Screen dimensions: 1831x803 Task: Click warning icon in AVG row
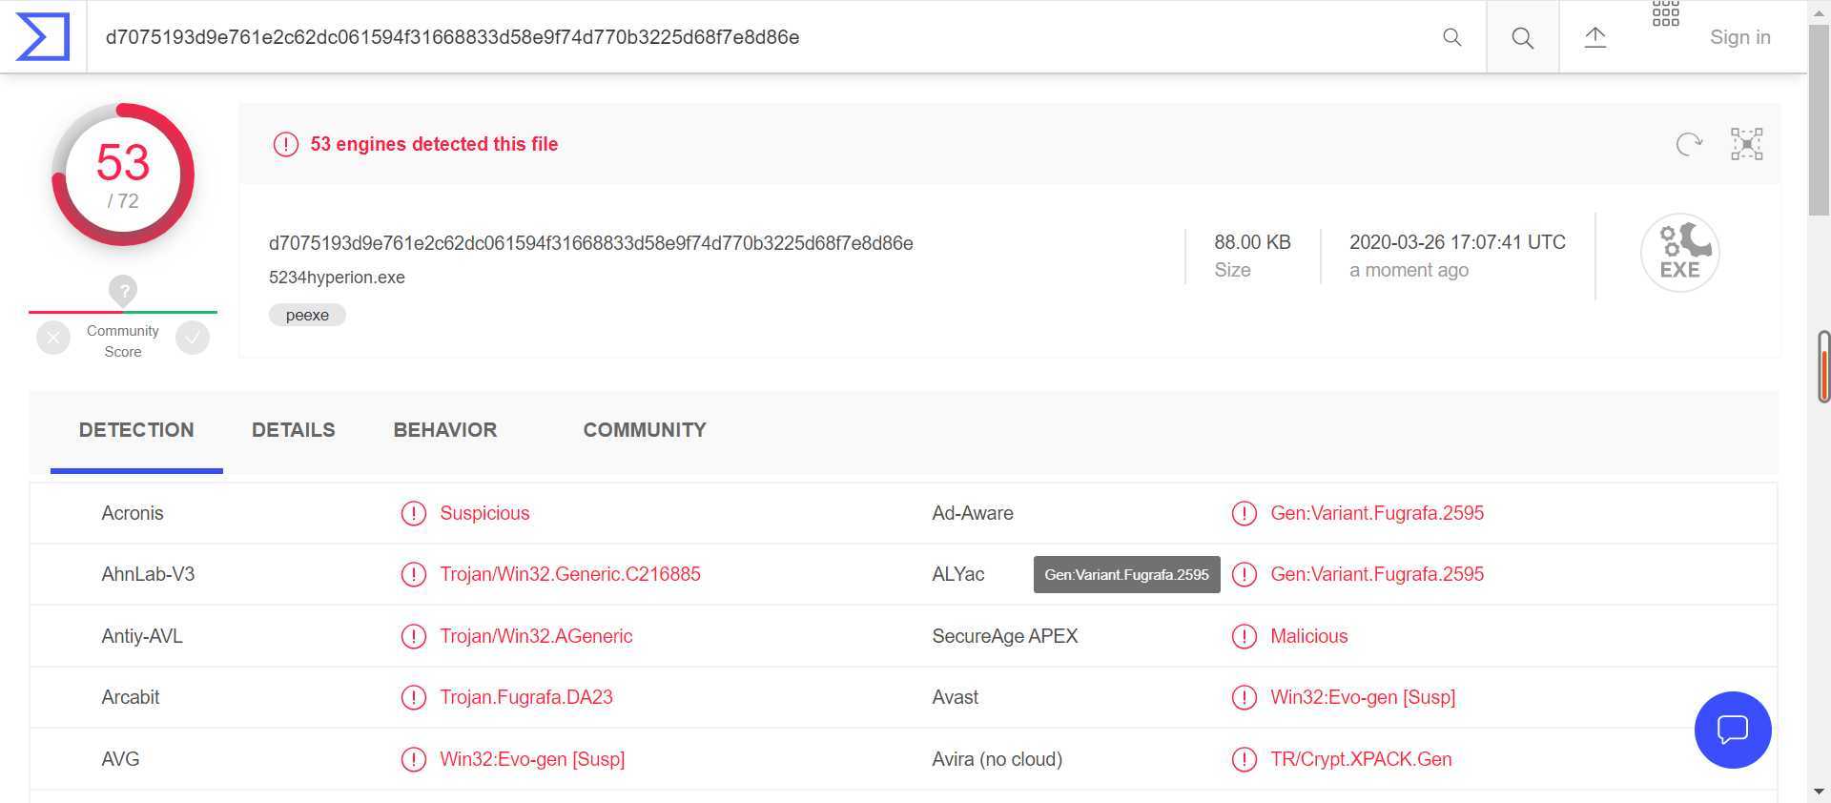pyautogui.click(x=413, y=759)
